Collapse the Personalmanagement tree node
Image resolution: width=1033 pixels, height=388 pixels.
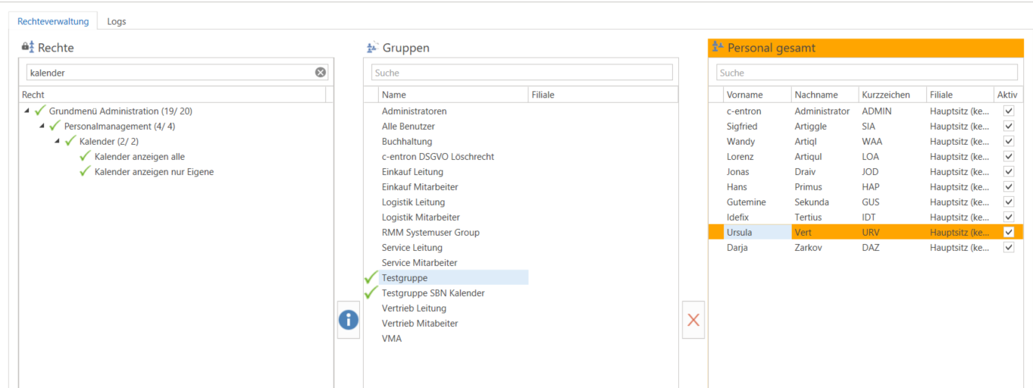[42, 127]
